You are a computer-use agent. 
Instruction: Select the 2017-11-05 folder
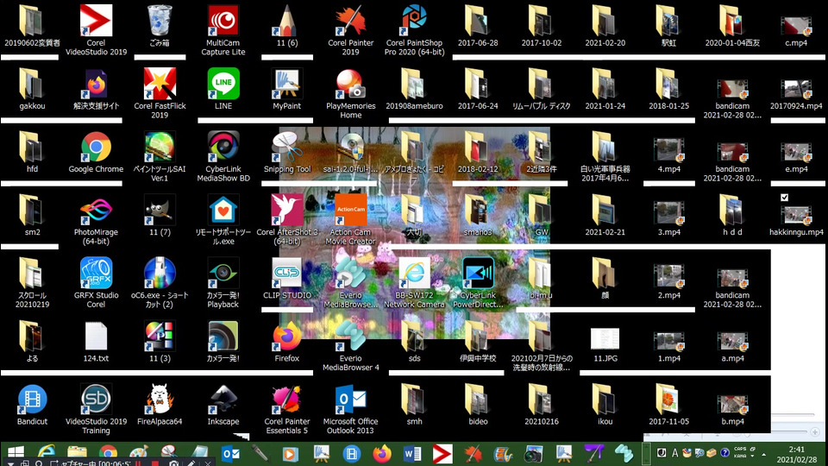click(x=668, y=404)
